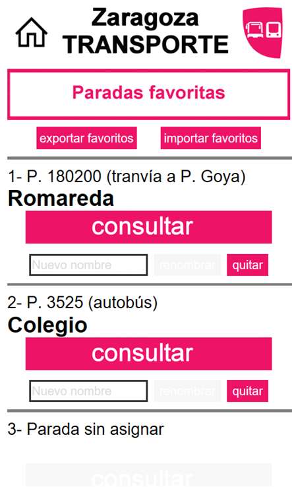Select the Romareda stop name heading
This screenshot has height=487, width=292.
(x=61, y=199)
